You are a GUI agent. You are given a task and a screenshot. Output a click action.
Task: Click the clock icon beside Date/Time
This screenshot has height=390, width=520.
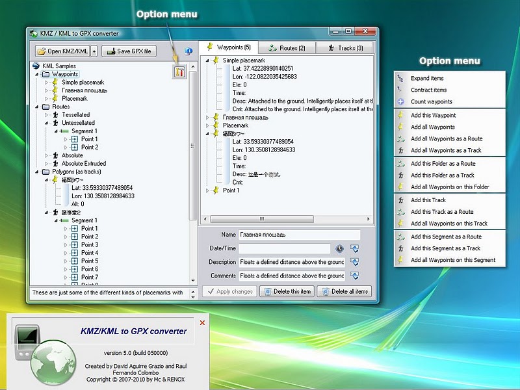point(339,248)
